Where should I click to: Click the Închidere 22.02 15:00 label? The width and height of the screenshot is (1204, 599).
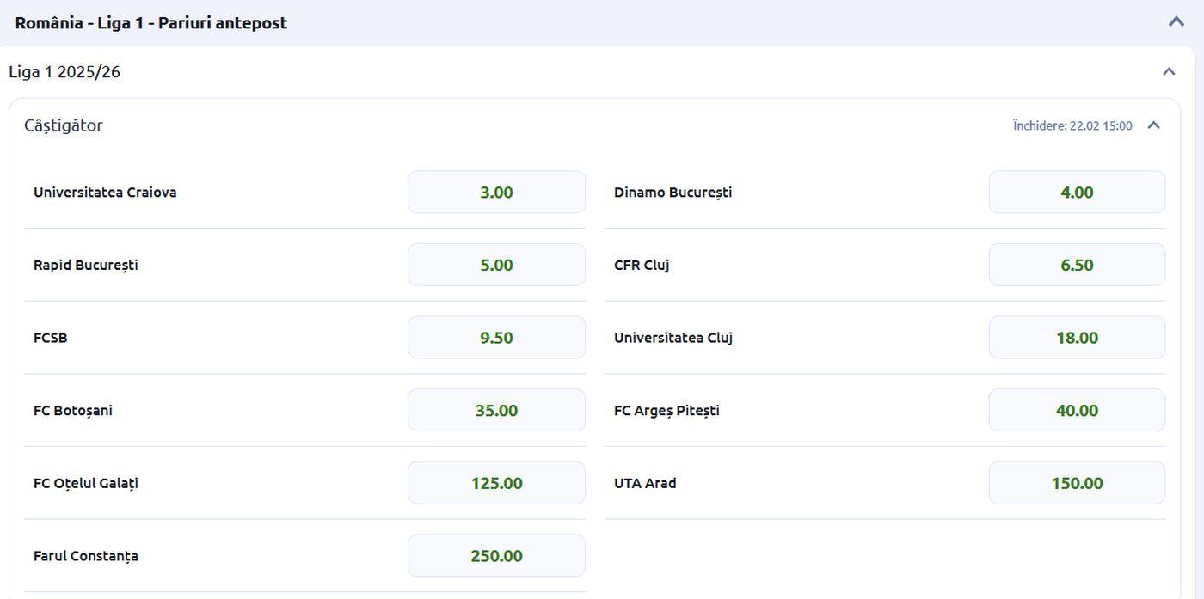(x=1072, y=125)
